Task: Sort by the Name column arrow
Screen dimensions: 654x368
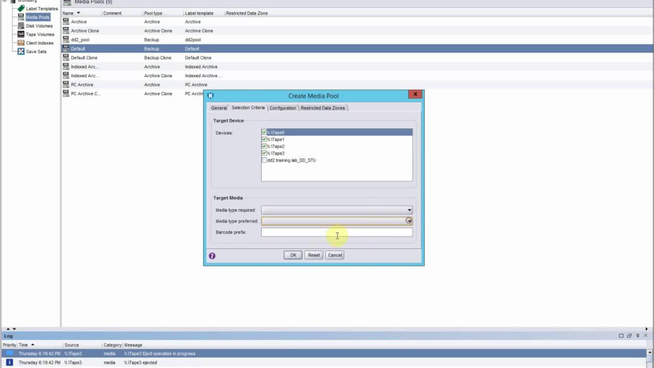Action: tap(78, 13)
